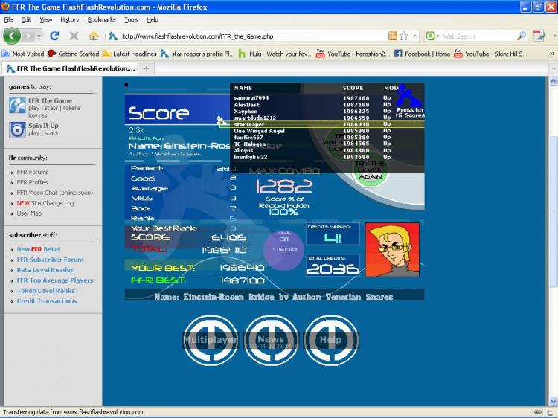
Task: Click the Try This Level Again button
Action: click(x=371, y=171)
